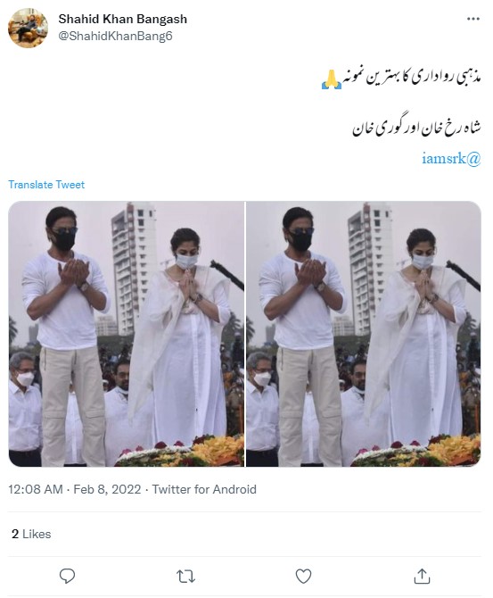Click the second Urdu text line
Screen dimensions: 493x598
point(416,127)
